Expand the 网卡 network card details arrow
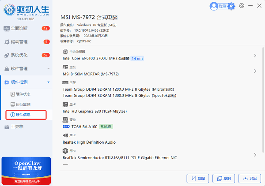Image resolution: width=265 pixels, height=186 pixels. point(255,155)
